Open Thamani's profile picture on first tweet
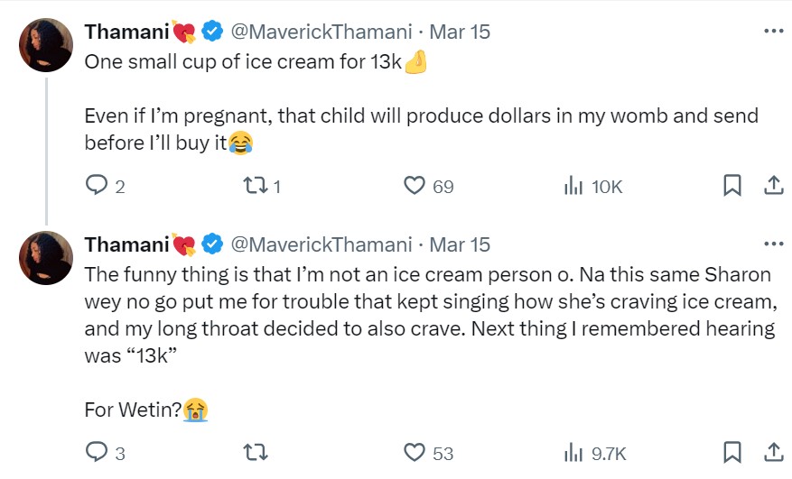Screen dimensions: 792x479 point(46,45)
